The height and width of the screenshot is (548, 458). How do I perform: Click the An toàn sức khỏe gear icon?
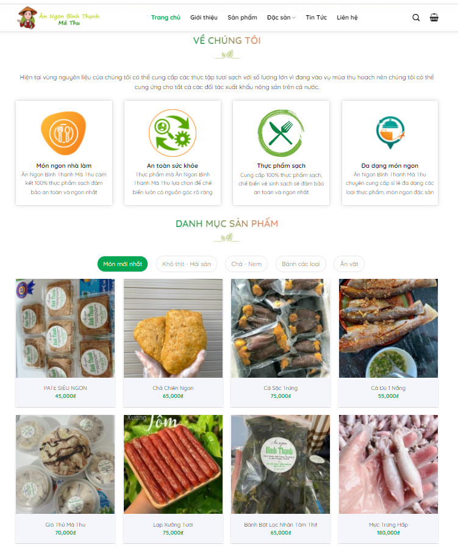[173, 133]
